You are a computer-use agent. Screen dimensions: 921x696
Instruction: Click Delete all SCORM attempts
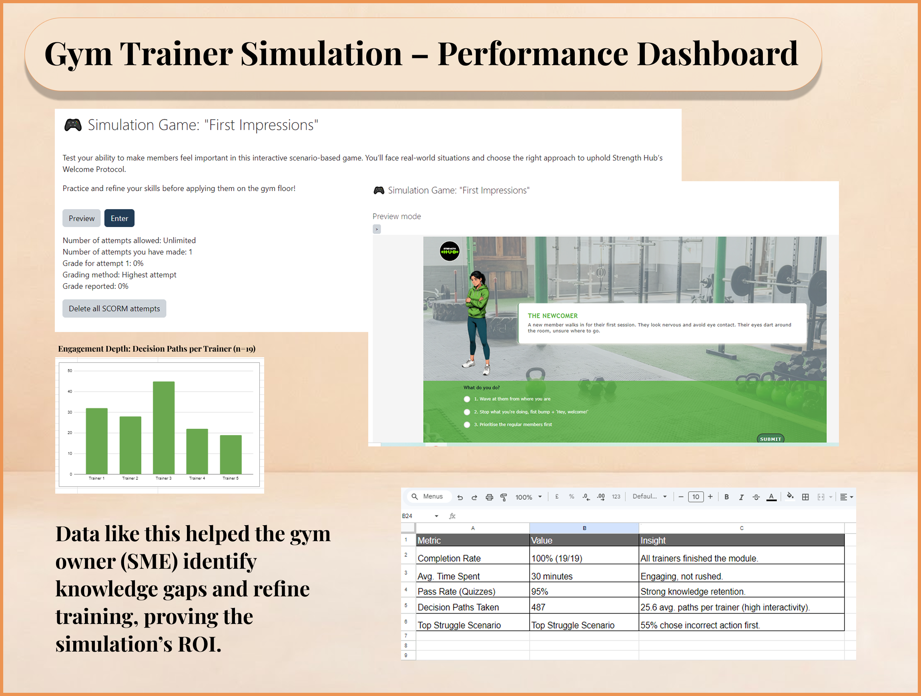pos(114,309)
